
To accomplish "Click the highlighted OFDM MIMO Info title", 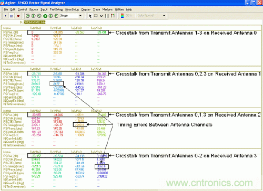I will (x=35, y=22).
